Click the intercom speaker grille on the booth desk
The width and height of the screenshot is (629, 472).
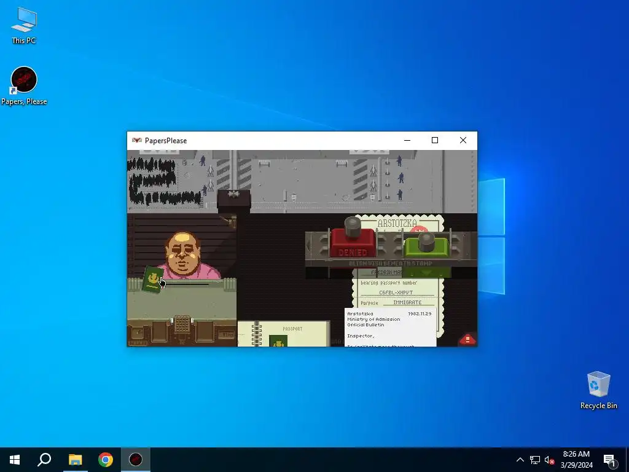182,324
